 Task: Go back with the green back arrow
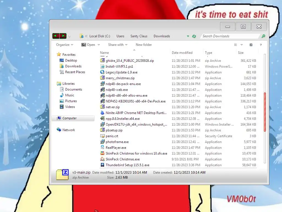56,36
